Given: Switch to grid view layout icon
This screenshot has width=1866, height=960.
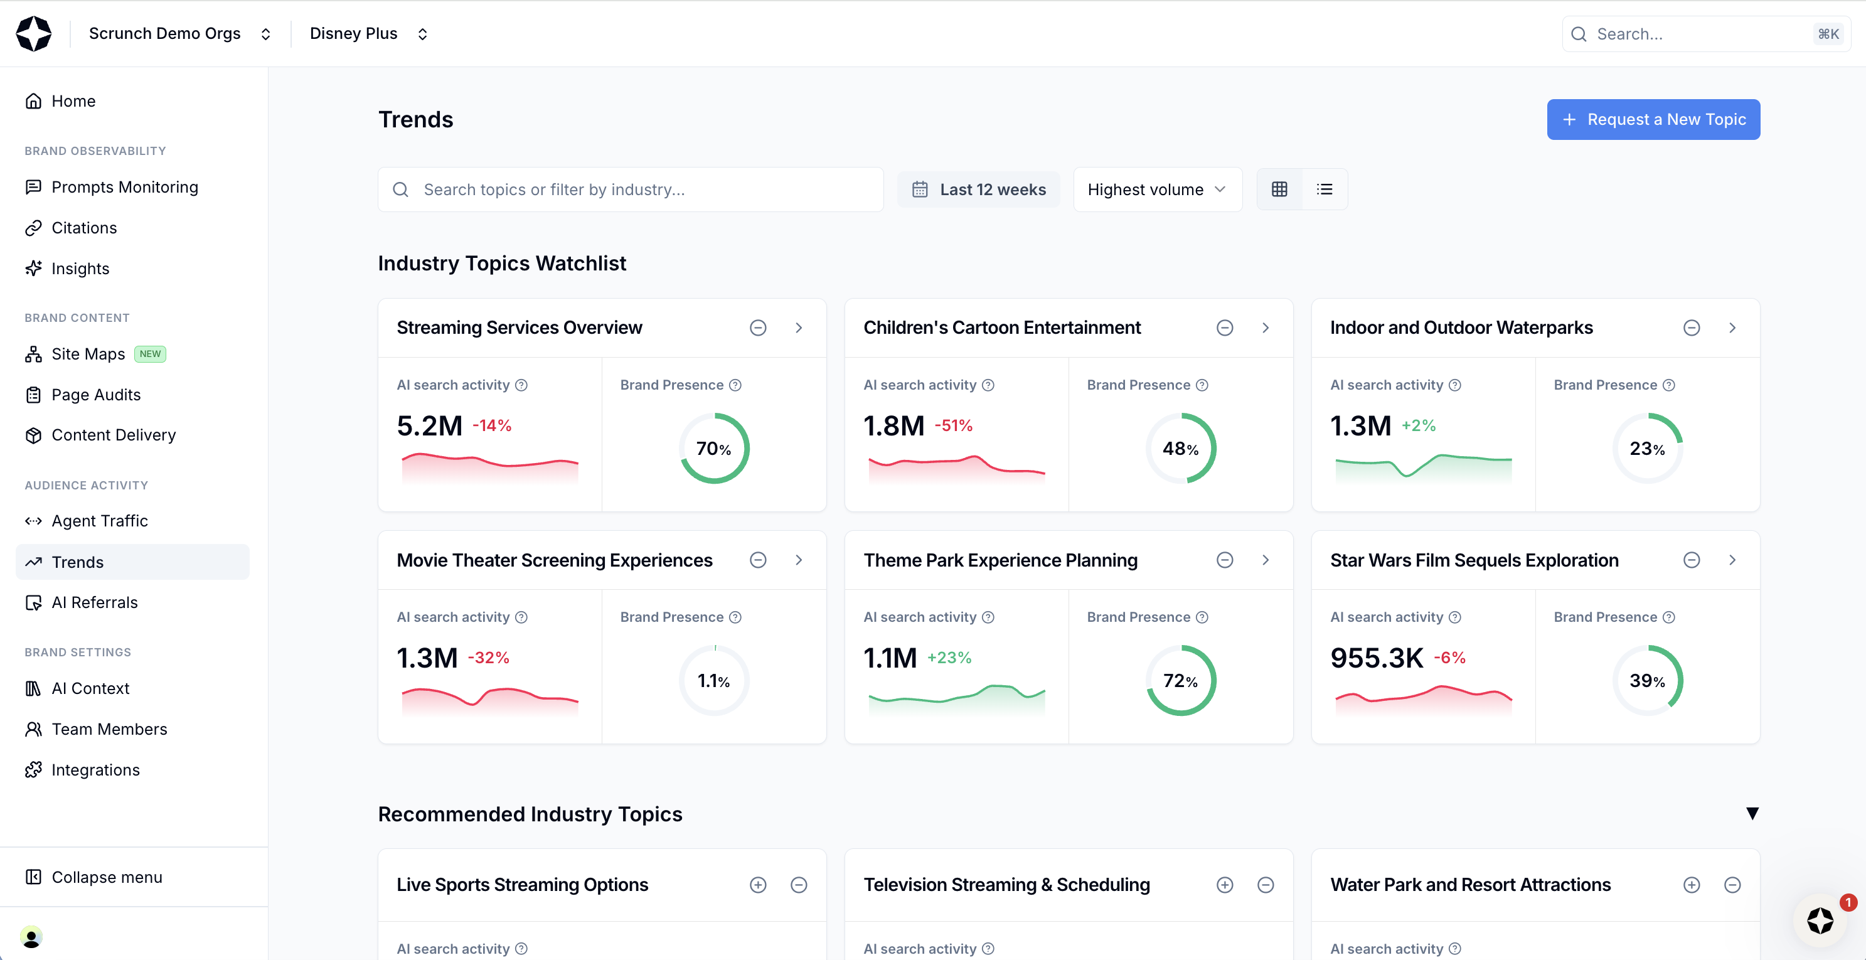Looking at the screenshot, I should pyautogui.click(x=1279, y=189).
